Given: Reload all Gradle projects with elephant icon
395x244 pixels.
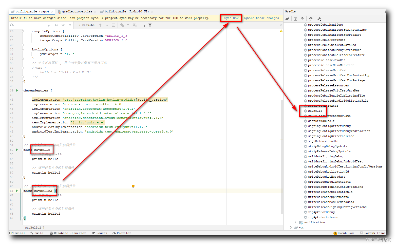Looking at the screenshot, I should point(287,19).
